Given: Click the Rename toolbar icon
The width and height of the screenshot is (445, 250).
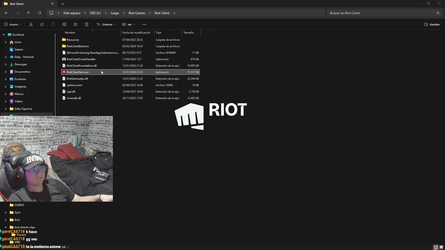Looking at the screenshot, I should click(x=64, y=24).
